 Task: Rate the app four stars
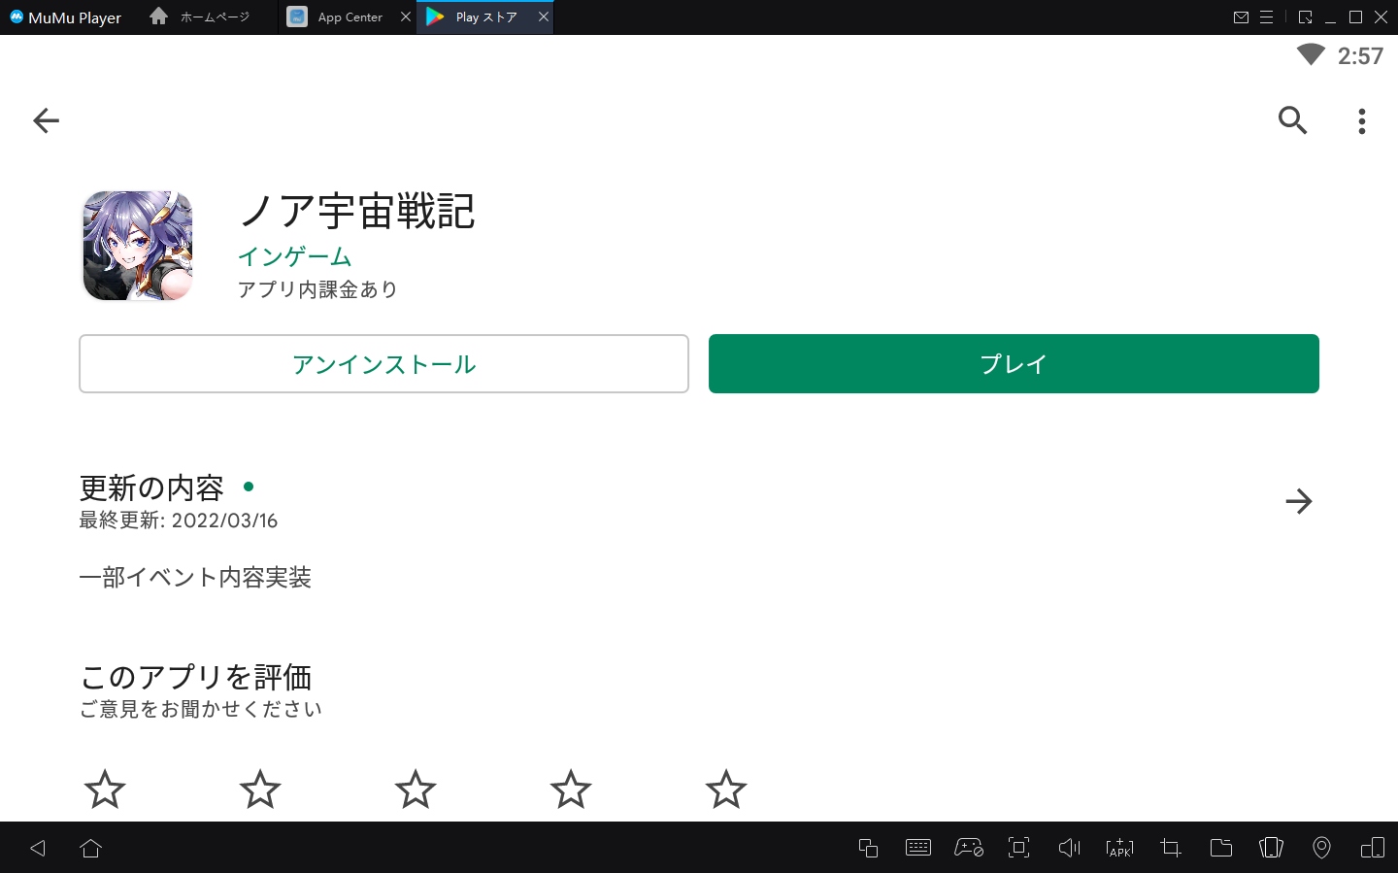tap(571, 789)
